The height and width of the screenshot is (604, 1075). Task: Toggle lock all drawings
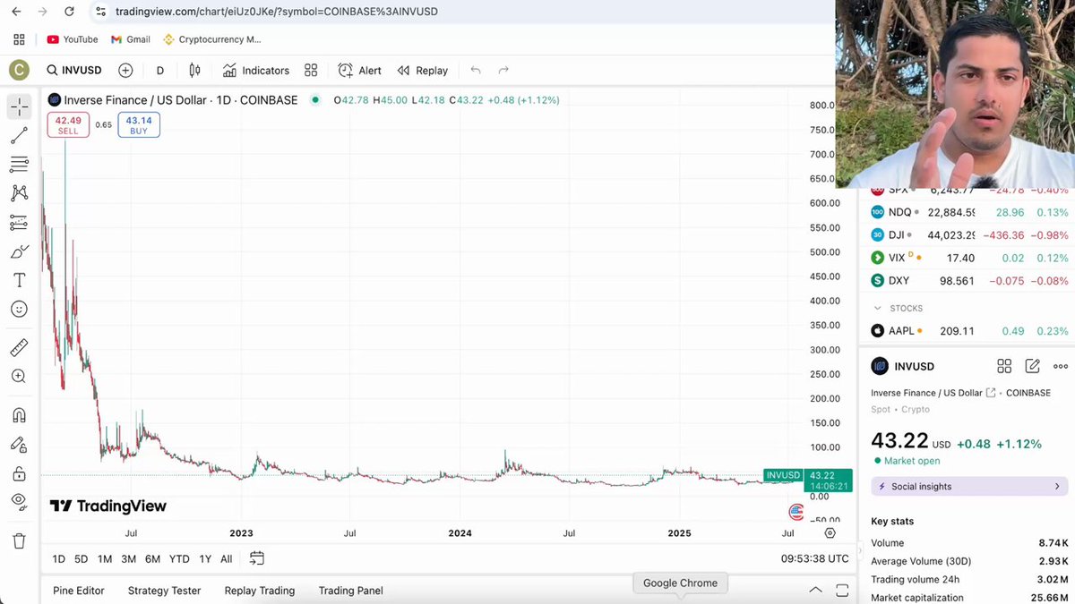19,473
